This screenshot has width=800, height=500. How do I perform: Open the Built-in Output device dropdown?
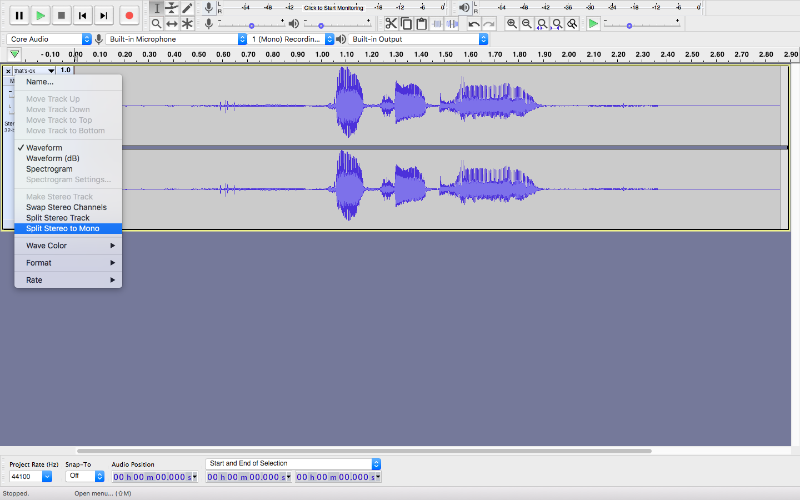pyautogui.click(x=418, y=39)
